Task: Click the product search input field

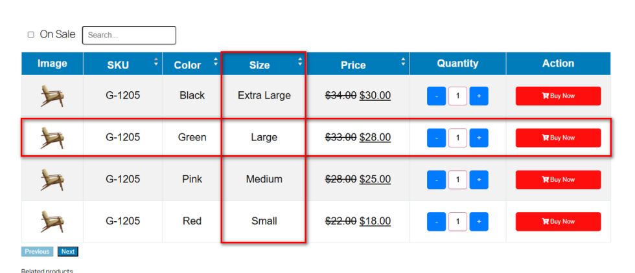Action: point(129,35)
